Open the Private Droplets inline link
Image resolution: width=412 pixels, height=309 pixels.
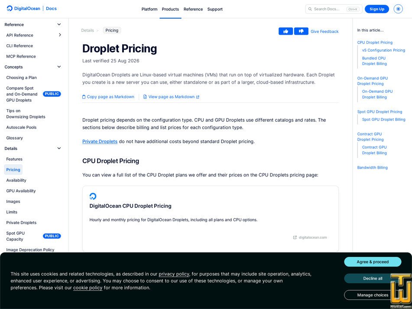(x=100, y=141)
